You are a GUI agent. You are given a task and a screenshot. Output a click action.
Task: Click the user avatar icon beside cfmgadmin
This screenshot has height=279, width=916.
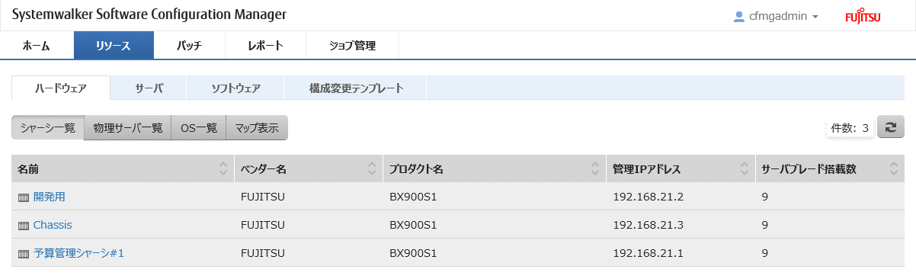(738, 16)
